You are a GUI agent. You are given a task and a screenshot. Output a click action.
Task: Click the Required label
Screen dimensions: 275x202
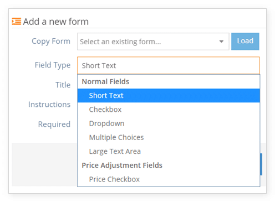point(54,125)
